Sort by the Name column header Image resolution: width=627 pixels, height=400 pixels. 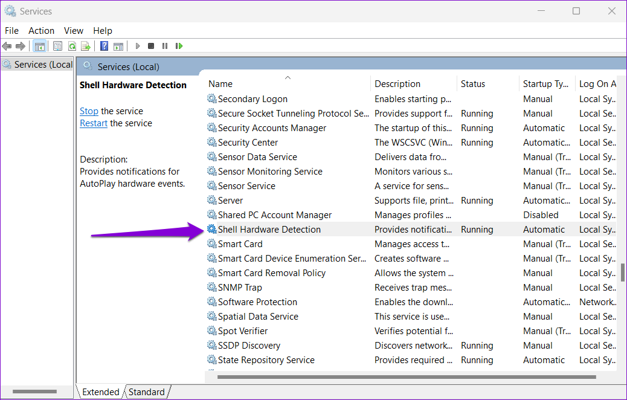tap(288, 83)
